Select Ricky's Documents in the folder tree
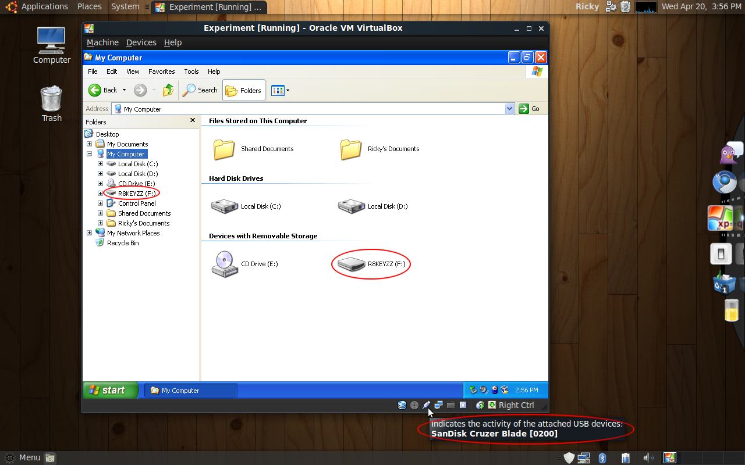This screenshot has height=465, width=745. (x=144, y=223)
